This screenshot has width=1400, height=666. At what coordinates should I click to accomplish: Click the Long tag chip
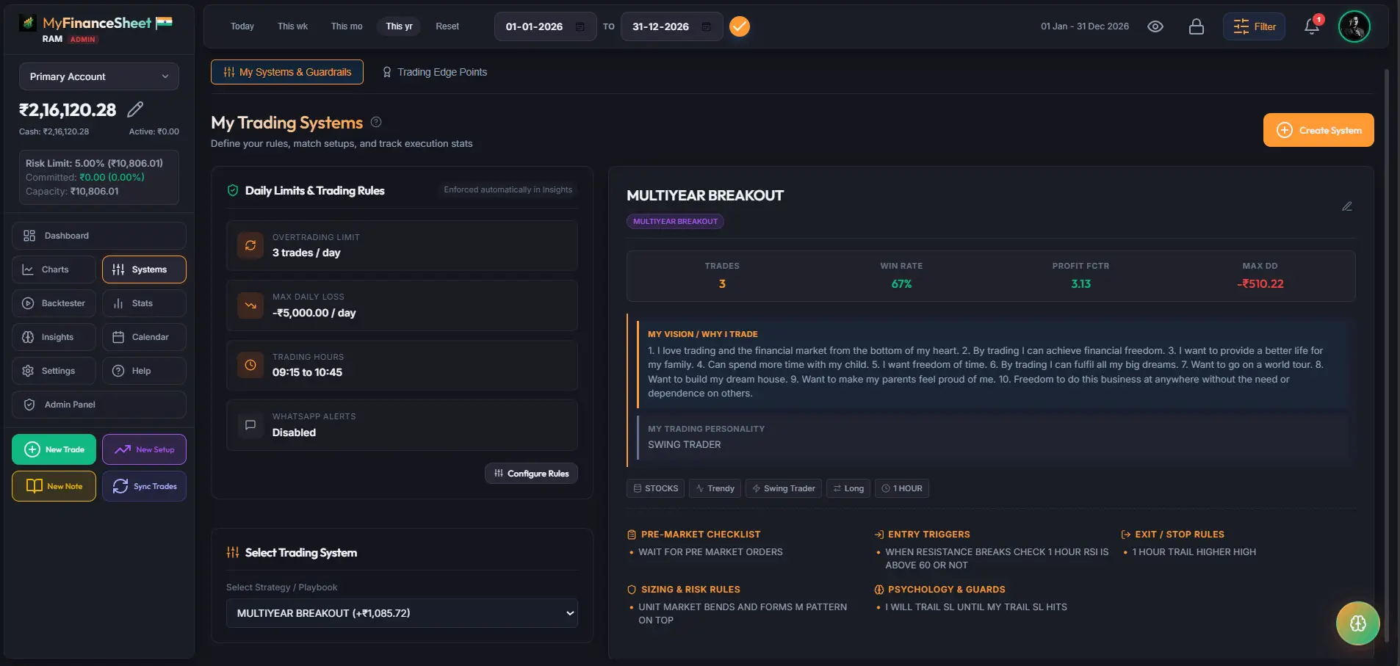pos(848,488)
